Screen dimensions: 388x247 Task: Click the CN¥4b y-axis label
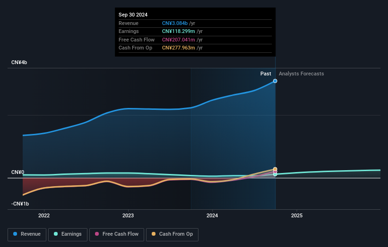[19, 62]
